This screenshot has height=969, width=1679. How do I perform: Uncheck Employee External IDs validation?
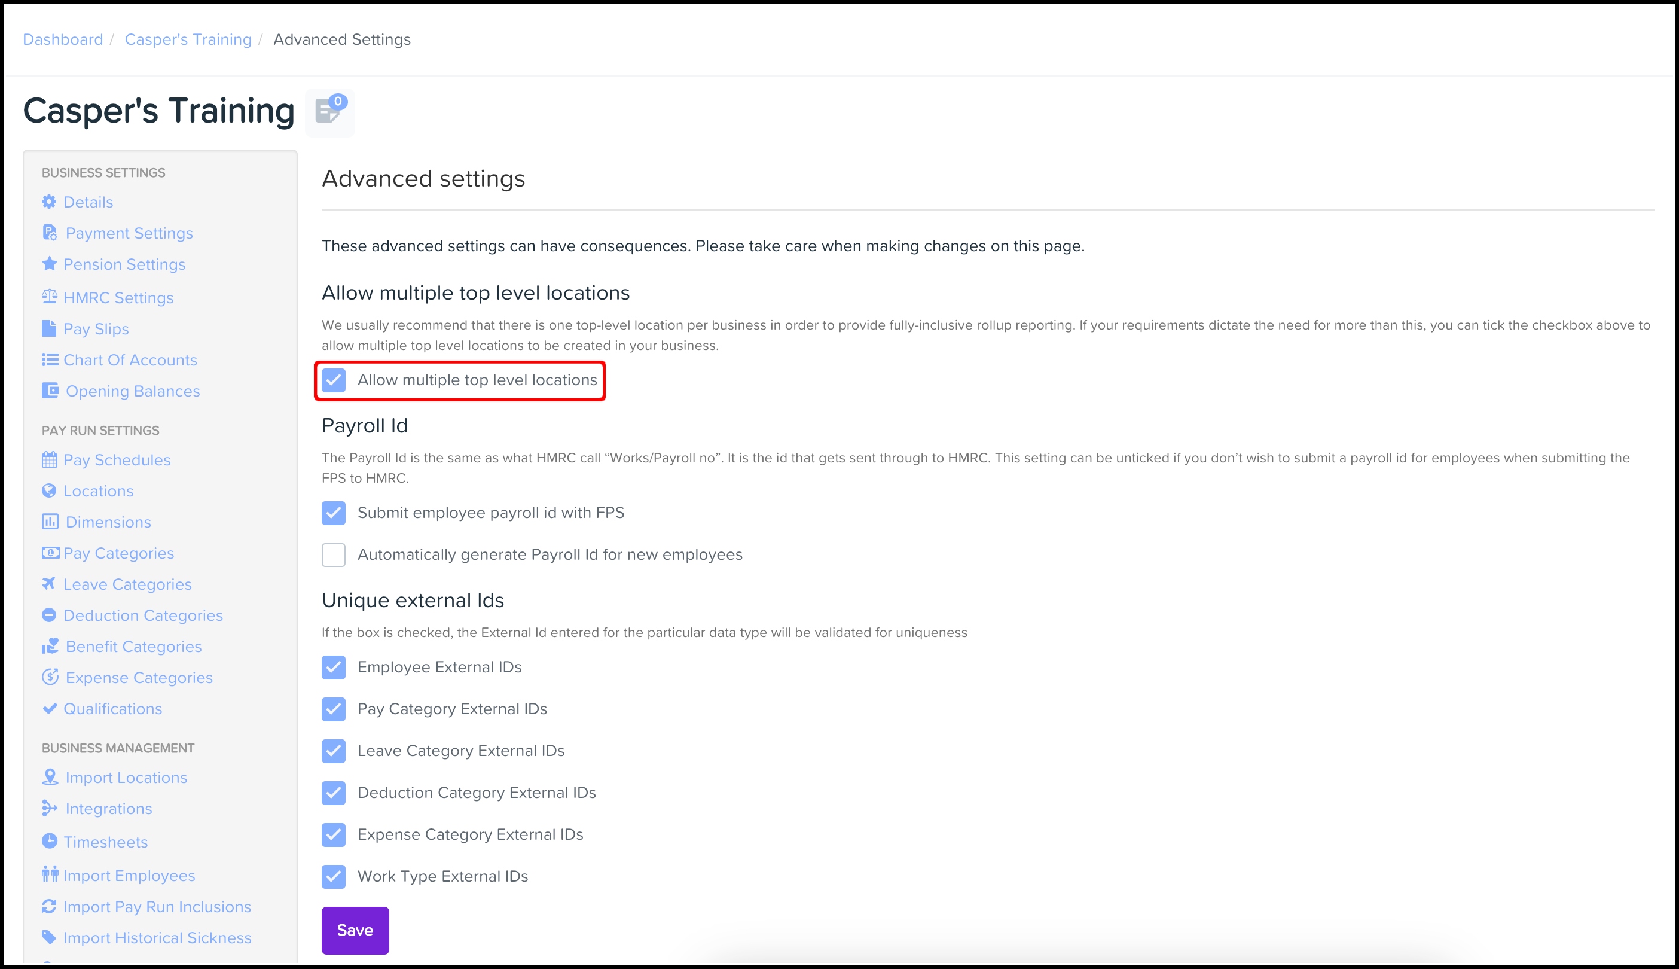(333, 668)
